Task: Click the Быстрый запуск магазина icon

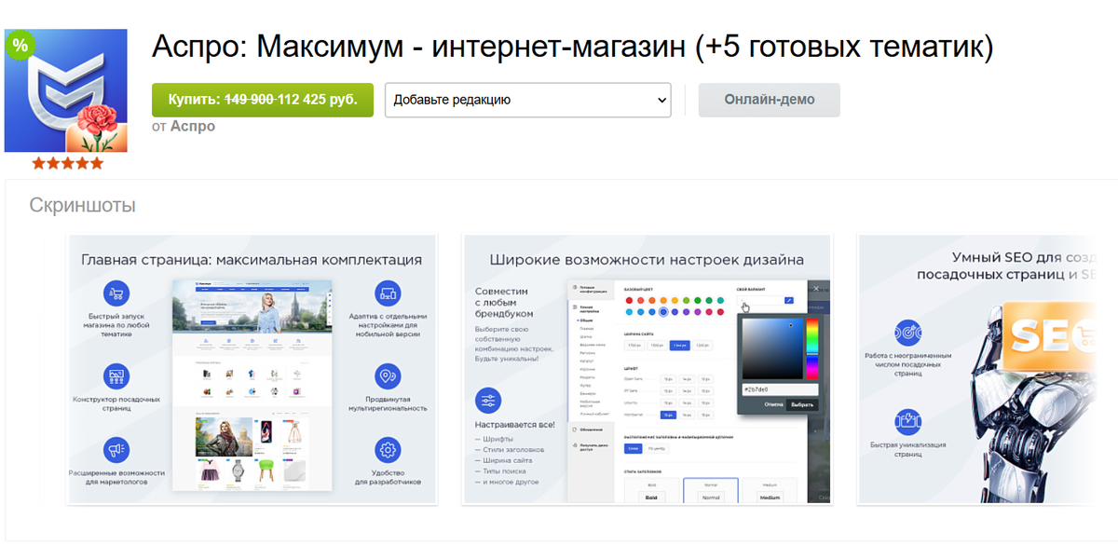Action: click(116, 293)
